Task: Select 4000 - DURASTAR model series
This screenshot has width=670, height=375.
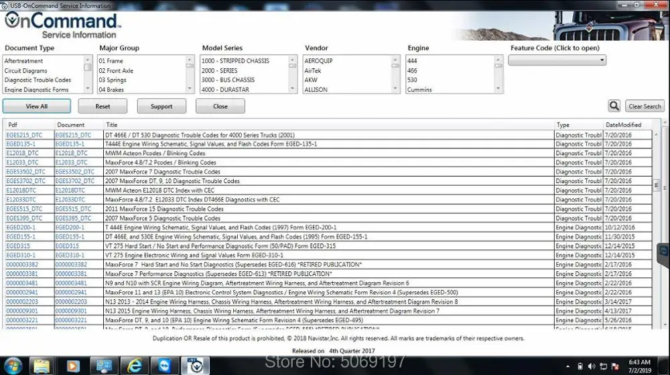Action: [x=225, y=90]
